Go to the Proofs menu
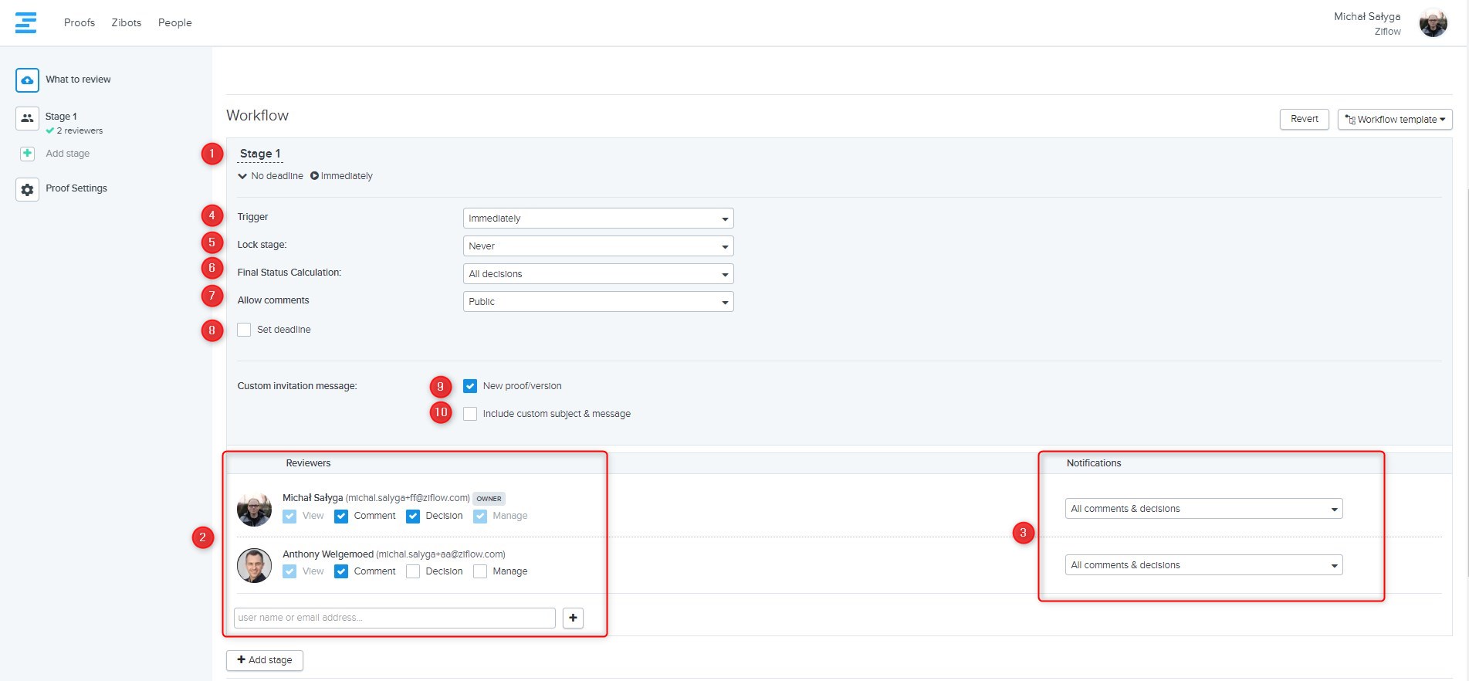The width and height of the screenshot is (1469, 681). pos(80,22)
